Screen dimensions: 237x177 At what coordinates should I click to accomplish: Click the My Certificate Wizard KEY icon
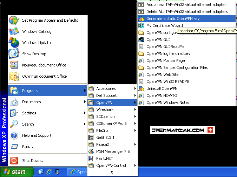tap(141, 26)
